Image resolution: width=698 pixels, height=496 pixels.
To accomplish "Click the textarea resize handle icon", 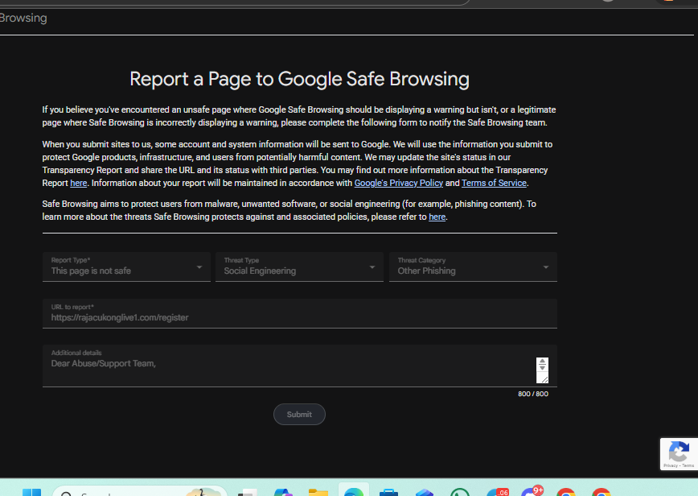I will [x=544, y=379].
